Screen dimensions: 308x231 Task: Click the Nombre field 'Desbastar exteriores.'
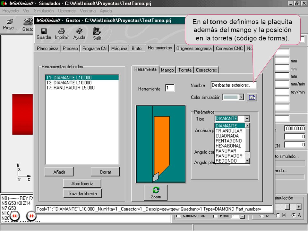pos(234,85)
